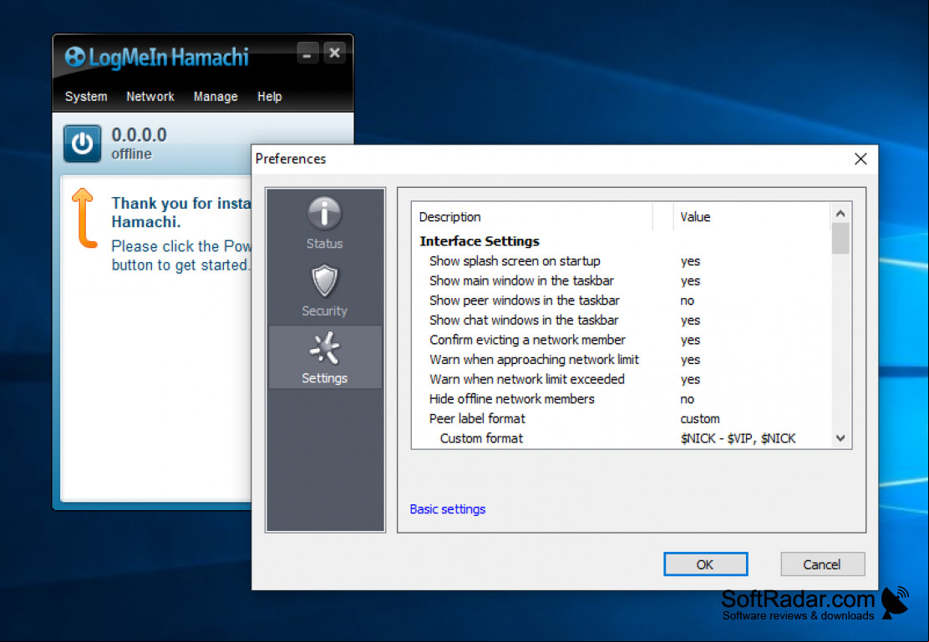The width and height of the screenshot is (929, 642).
Task: Click 'yes' value for splash screen on startup
Action: [x=690, y=261]
